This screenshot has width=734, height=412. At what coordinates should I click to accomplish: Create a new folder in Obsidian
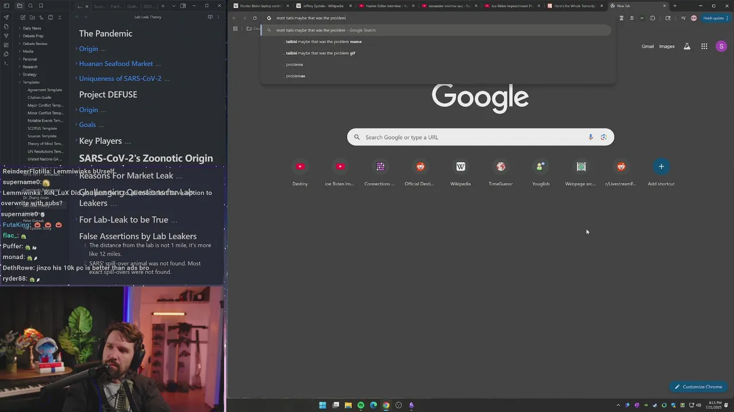click(32, 17)
